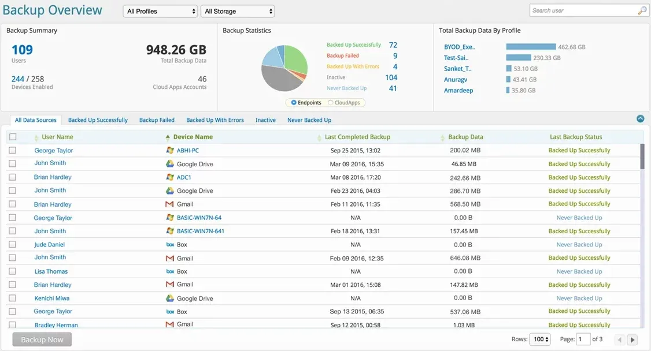
Task: Click Gmail icon in Mar 01 2016 row
Action: coord(169,284)
